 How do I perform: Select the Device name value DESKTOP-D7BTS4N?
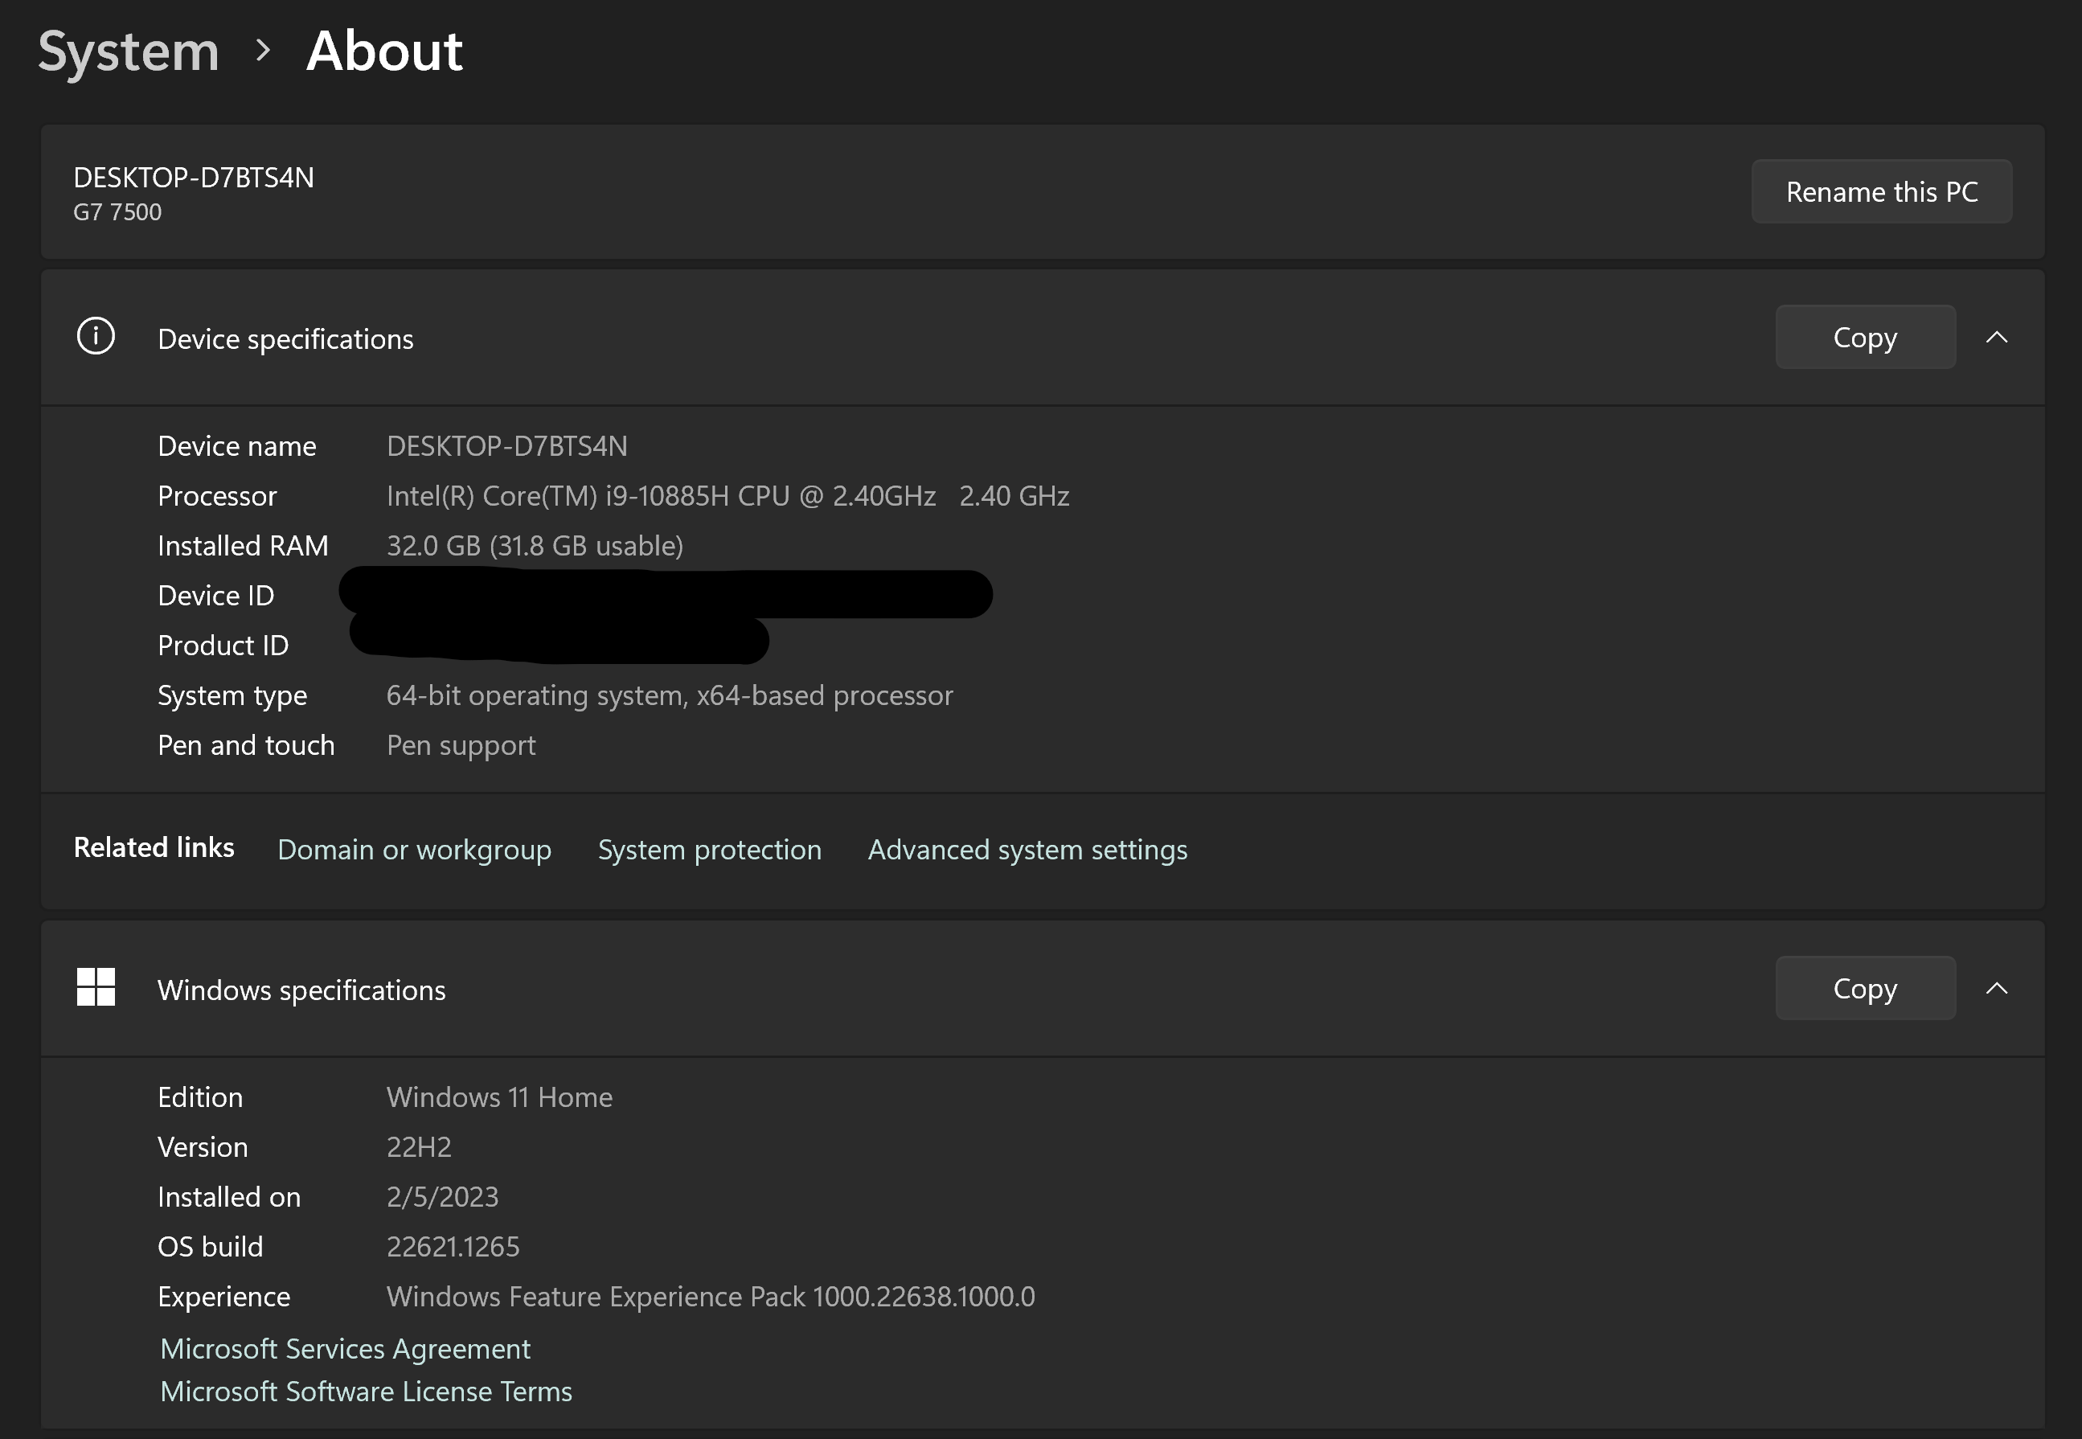click(507, 446)
